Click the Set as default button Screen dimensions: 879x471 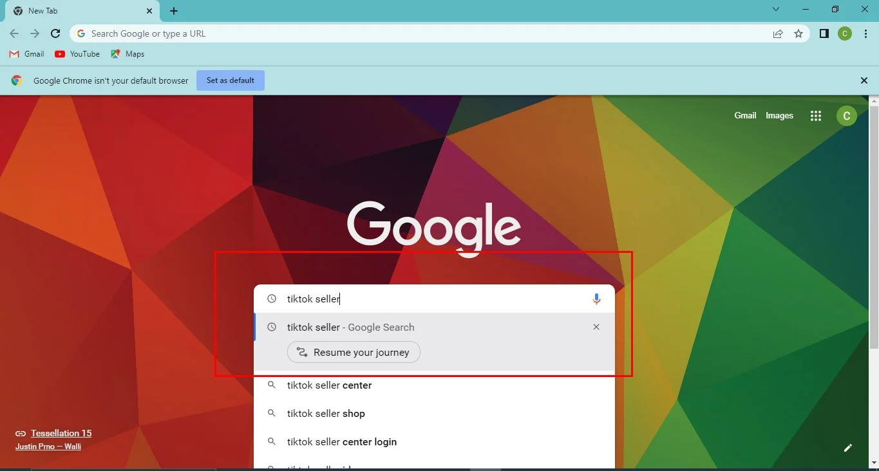coord(231,80)
